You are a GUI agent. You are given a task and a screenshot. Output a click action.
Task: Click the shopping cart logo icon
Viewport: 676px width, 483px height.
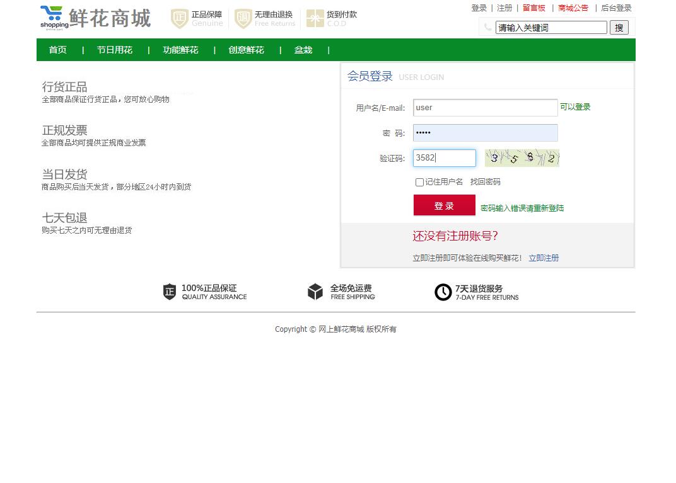point(52,15)
